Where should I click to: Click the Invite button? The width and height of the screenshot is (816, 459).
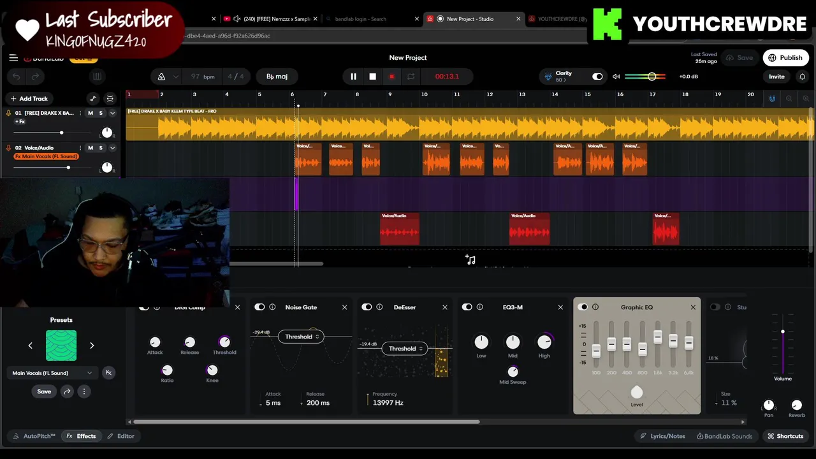(776, 76)
